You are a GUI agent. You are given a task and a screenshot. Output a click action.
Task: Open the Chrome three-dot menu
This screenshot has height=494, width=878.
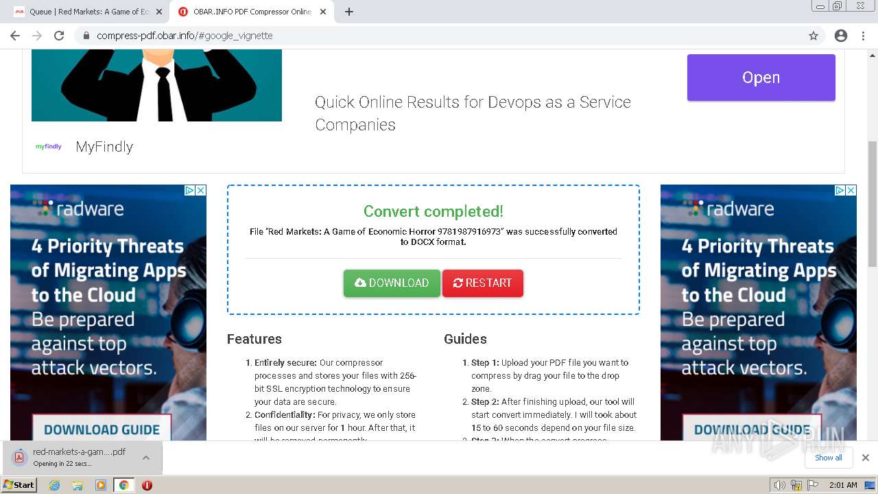[x=863, y=36]
